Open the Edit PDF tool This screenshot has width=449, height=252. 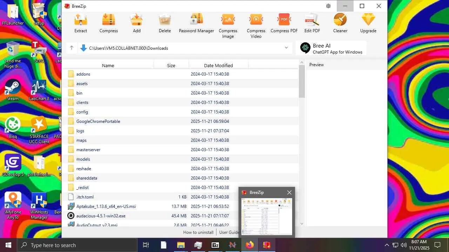(312, 23)
